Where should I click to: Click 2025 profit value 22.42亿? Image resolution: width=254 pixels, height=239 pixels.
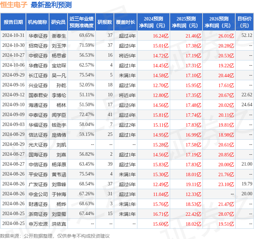click(x=193, y=214)
